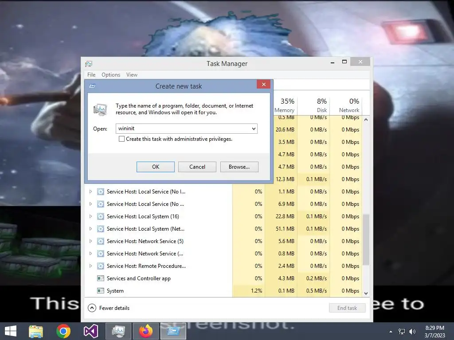This screenshot has height=340, width=454.
Task: Select Service Host: Network Service (5) name
Action: pyautogui.click(x=145, y=241)
